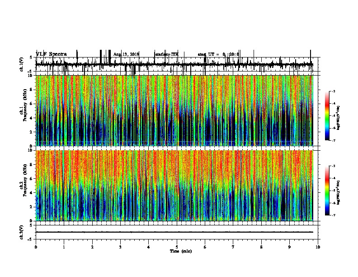
Task: Select the 'start UT = 0:20:0' label
Action: point(218,54)
